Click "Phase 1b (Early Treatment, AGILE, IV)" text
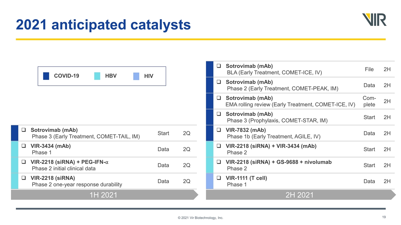This screenshot has width=401, height=225. pyautogui.click(x=274, y=137)
